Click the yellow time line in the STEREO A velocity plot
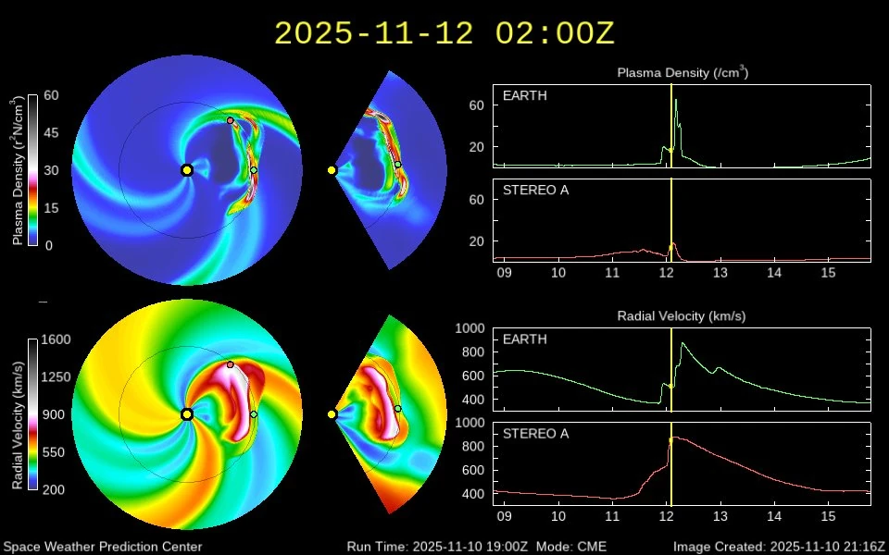 click(x=671, y=462)
